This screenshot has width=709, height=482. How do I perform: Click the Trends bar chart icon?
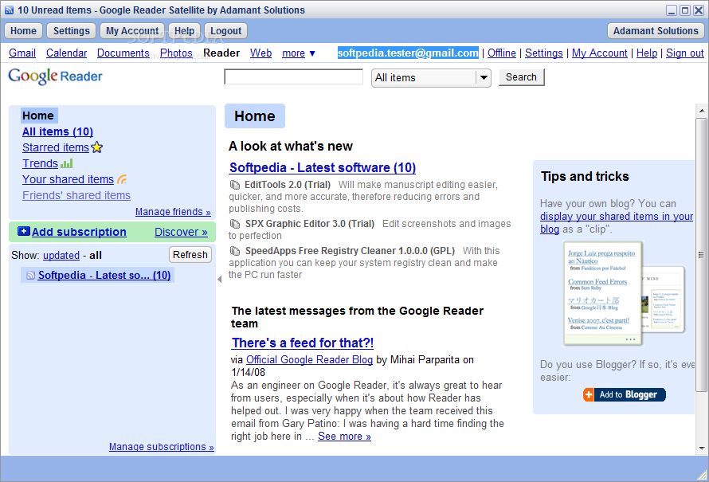point(66,163)
